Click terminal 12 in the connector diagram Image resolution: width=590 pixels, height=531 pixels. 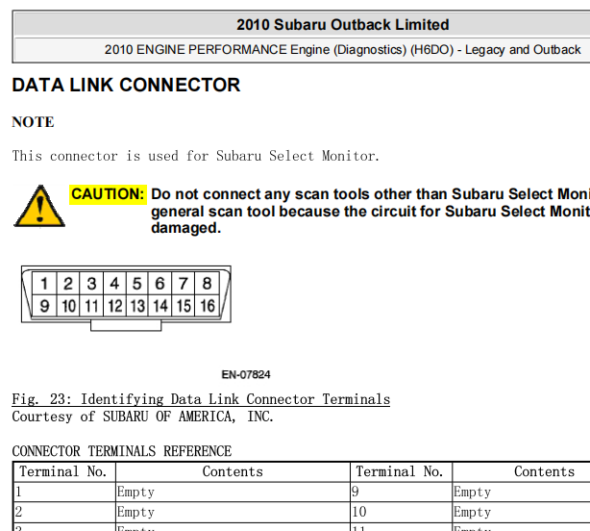[x=114, y=306]
